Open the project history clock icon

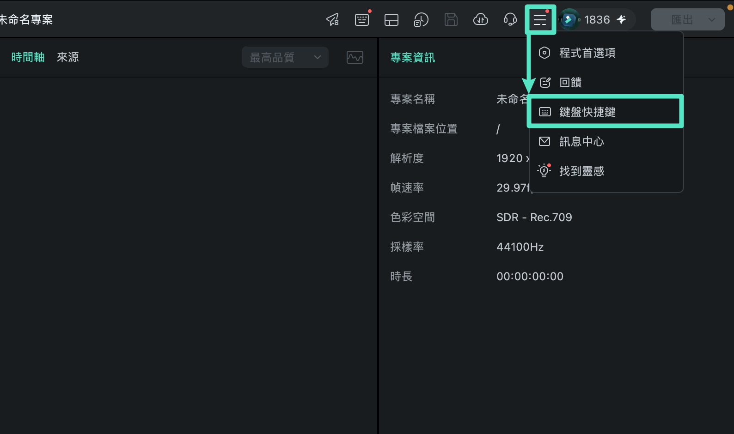[x=421, y=20]
